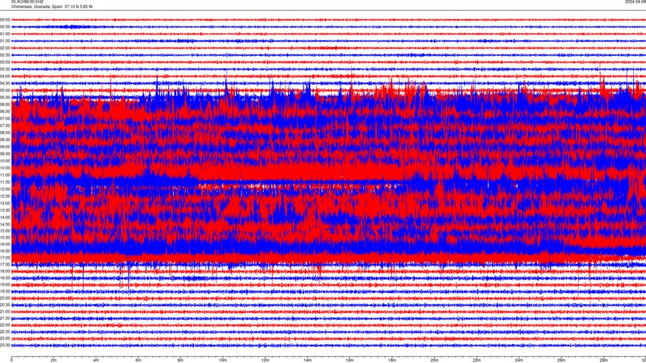The height and width of the screenshot is (363, 646).
Task: Click the 22:00 time label
Action: coord(5,325)
